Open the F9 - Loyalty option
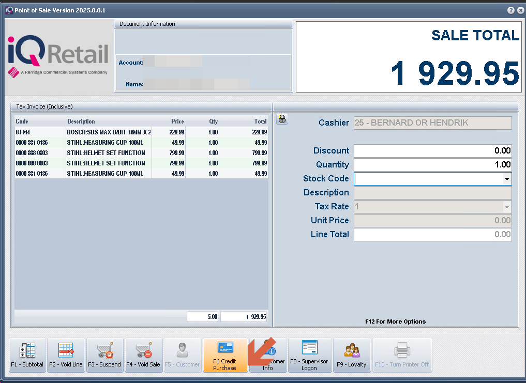This screenshot has height=383, width=526. (x=352, y=355)
